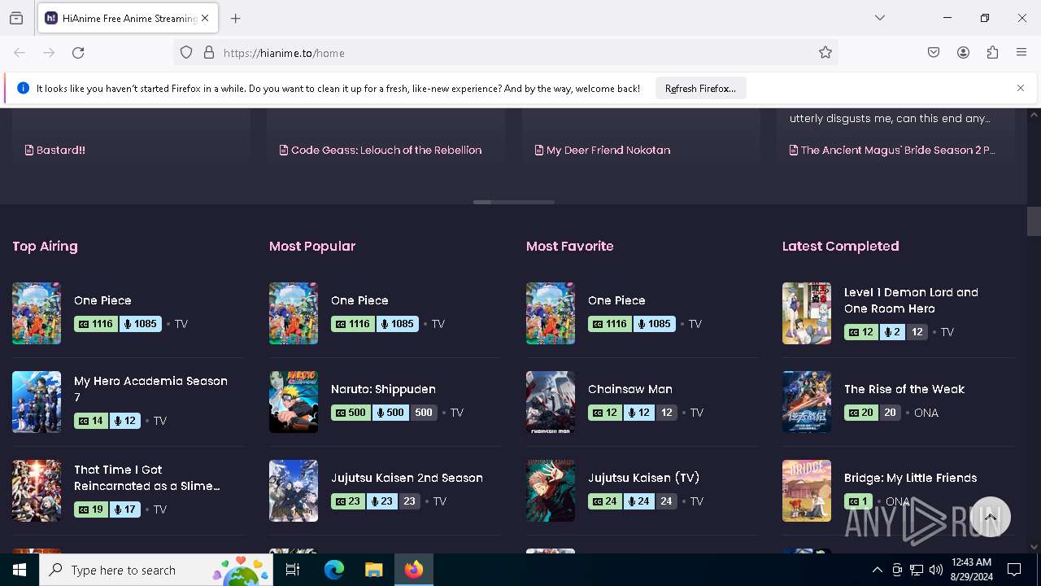Screen dimensions: 1041x586
Task: Open network status in system tray
Action: tap(917, 570)
